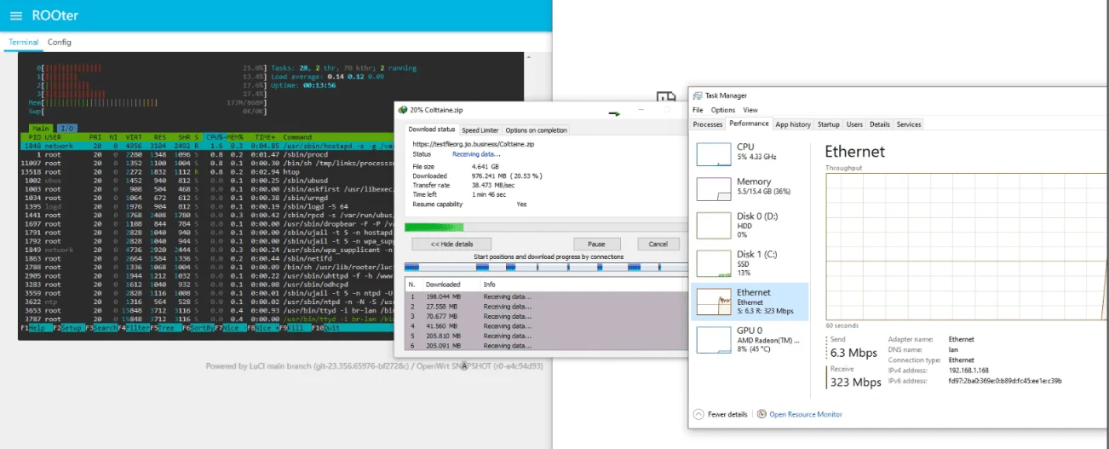Select connection 5 row with 205.810 MB

(x=546, y=336)
